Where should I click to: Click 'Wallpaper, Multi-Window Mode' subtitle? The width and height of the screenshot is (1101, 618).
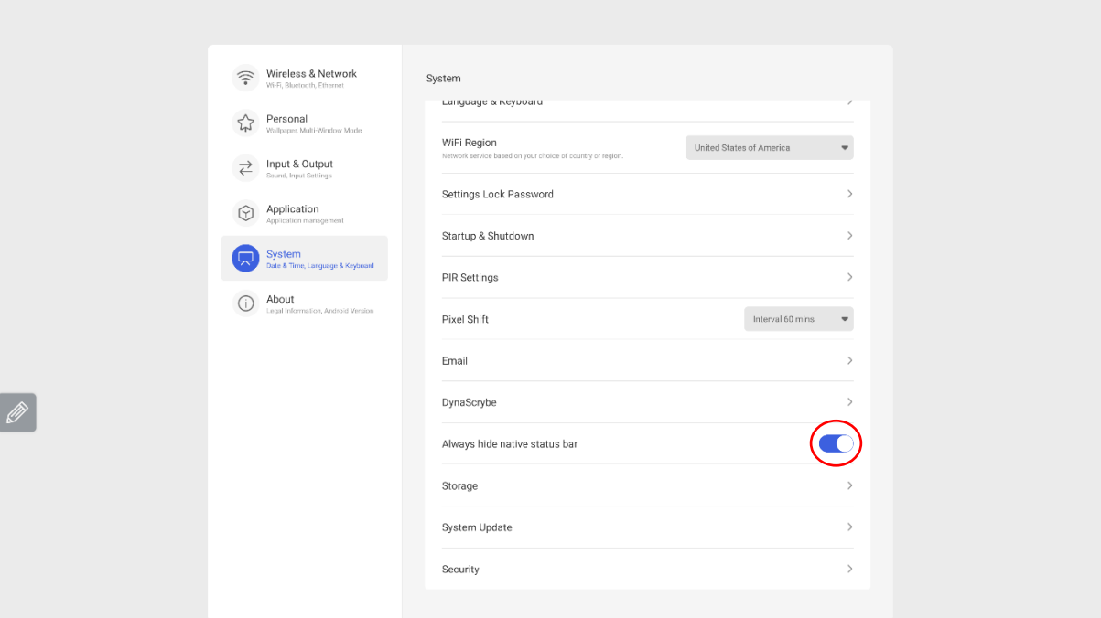314,131
